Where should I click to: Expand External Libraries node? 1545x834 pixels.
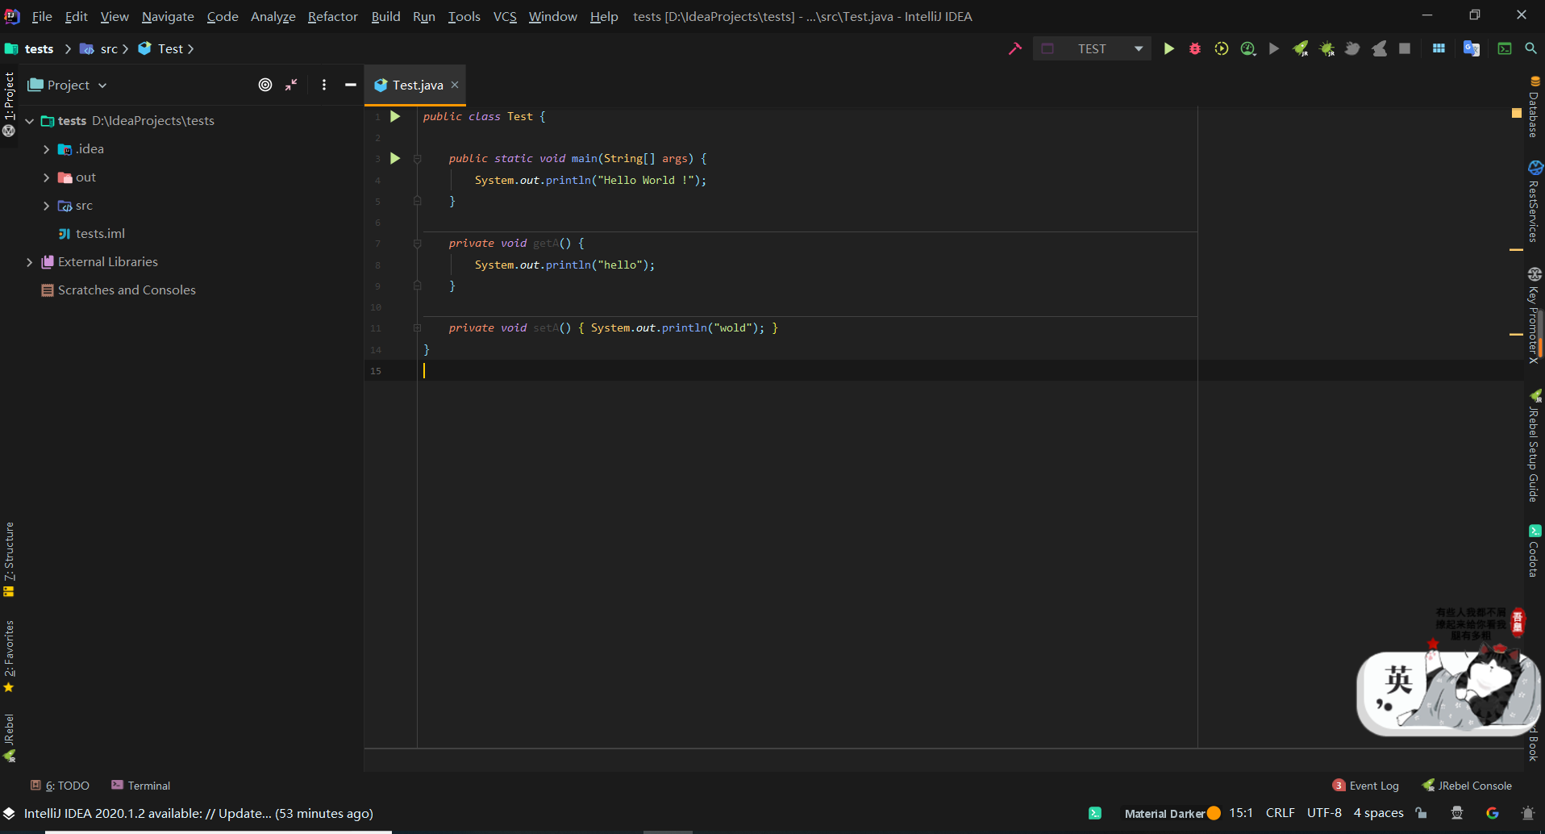point(29,262)
